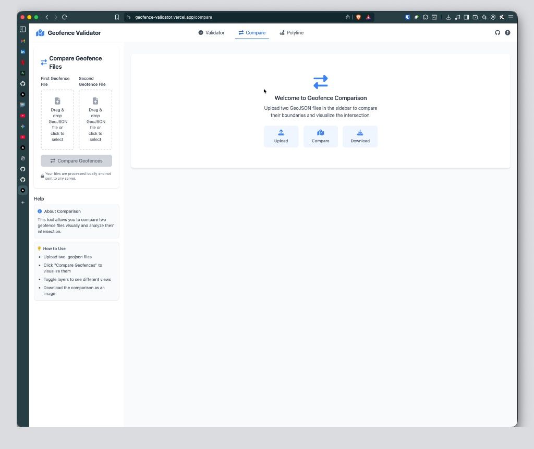The height and width of the screenshot is (449, 534).
Task: Open Brave Rewards triangle icon
Action: (x=368, y=17)
